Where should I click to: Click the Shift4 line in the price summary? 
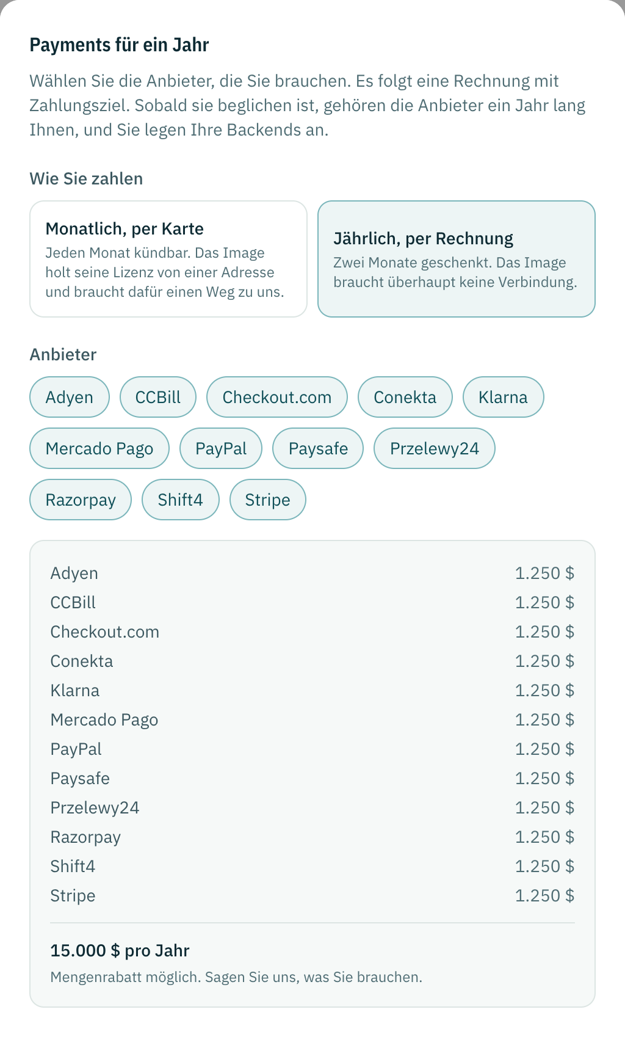[x=312, y=866]
